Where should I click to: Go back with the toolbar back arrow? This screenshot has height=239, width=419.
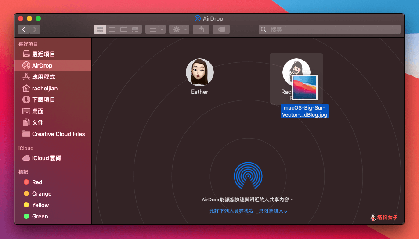pyautogui.click(x=24, y=29)
